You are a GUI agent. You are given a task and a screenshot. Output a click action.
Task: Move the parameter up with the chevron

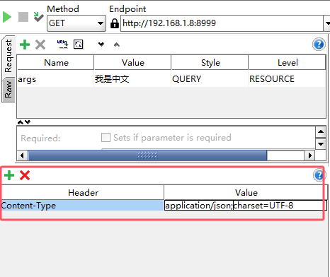[x=117, y=45]
